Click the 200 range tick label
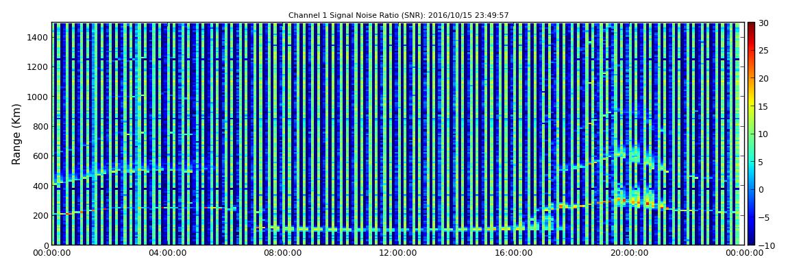The height and width of the screenshot is (279, 788). click(40, 215)
